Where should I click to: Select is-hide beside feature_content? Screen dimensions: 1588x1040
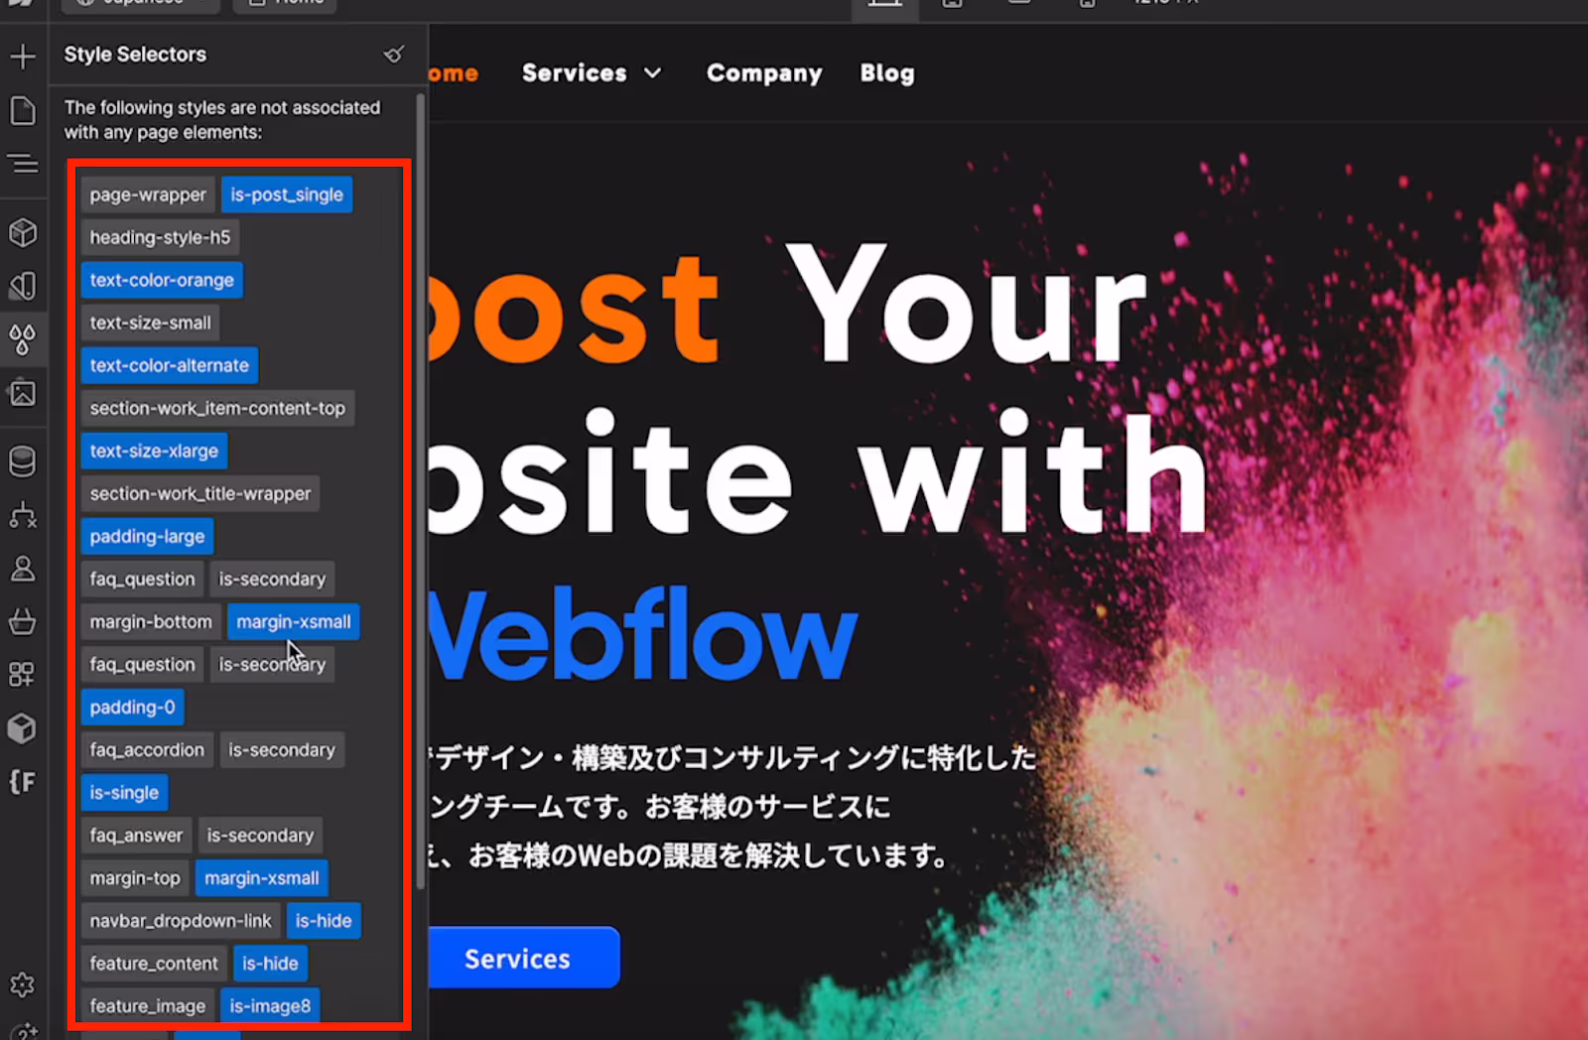click(x=270, y=964)
